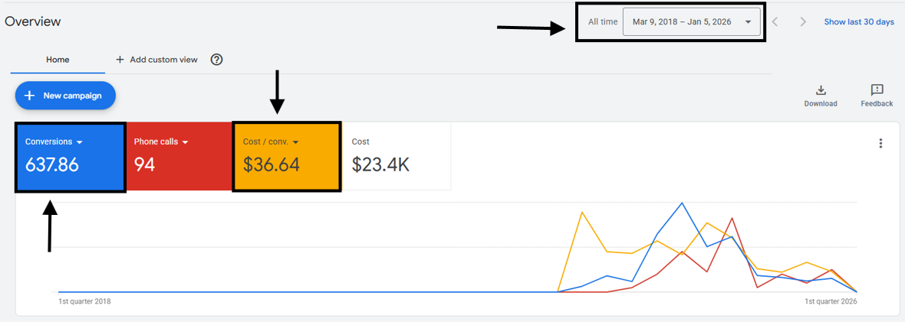This screenshot has width=905, height=322.
Task: Select the white Cost scorecard
Action: coord(396,157)
